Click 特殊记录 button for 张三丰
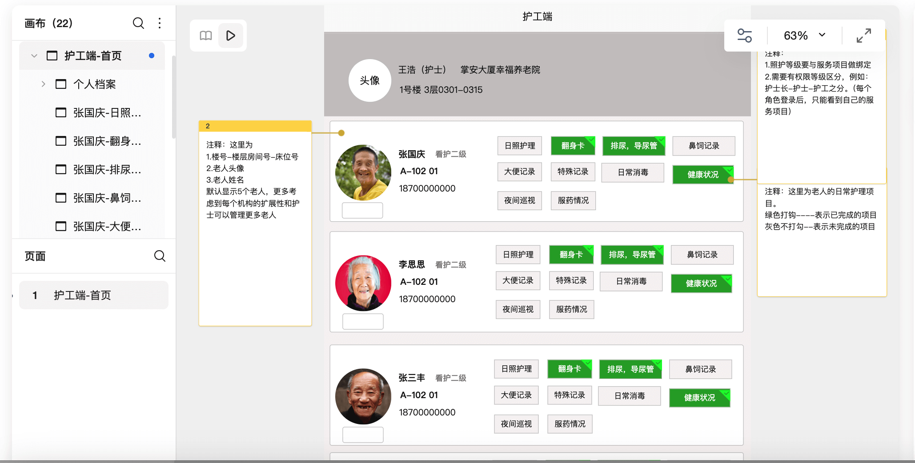Viewport: 915px width, 463px height. (569, 395)
